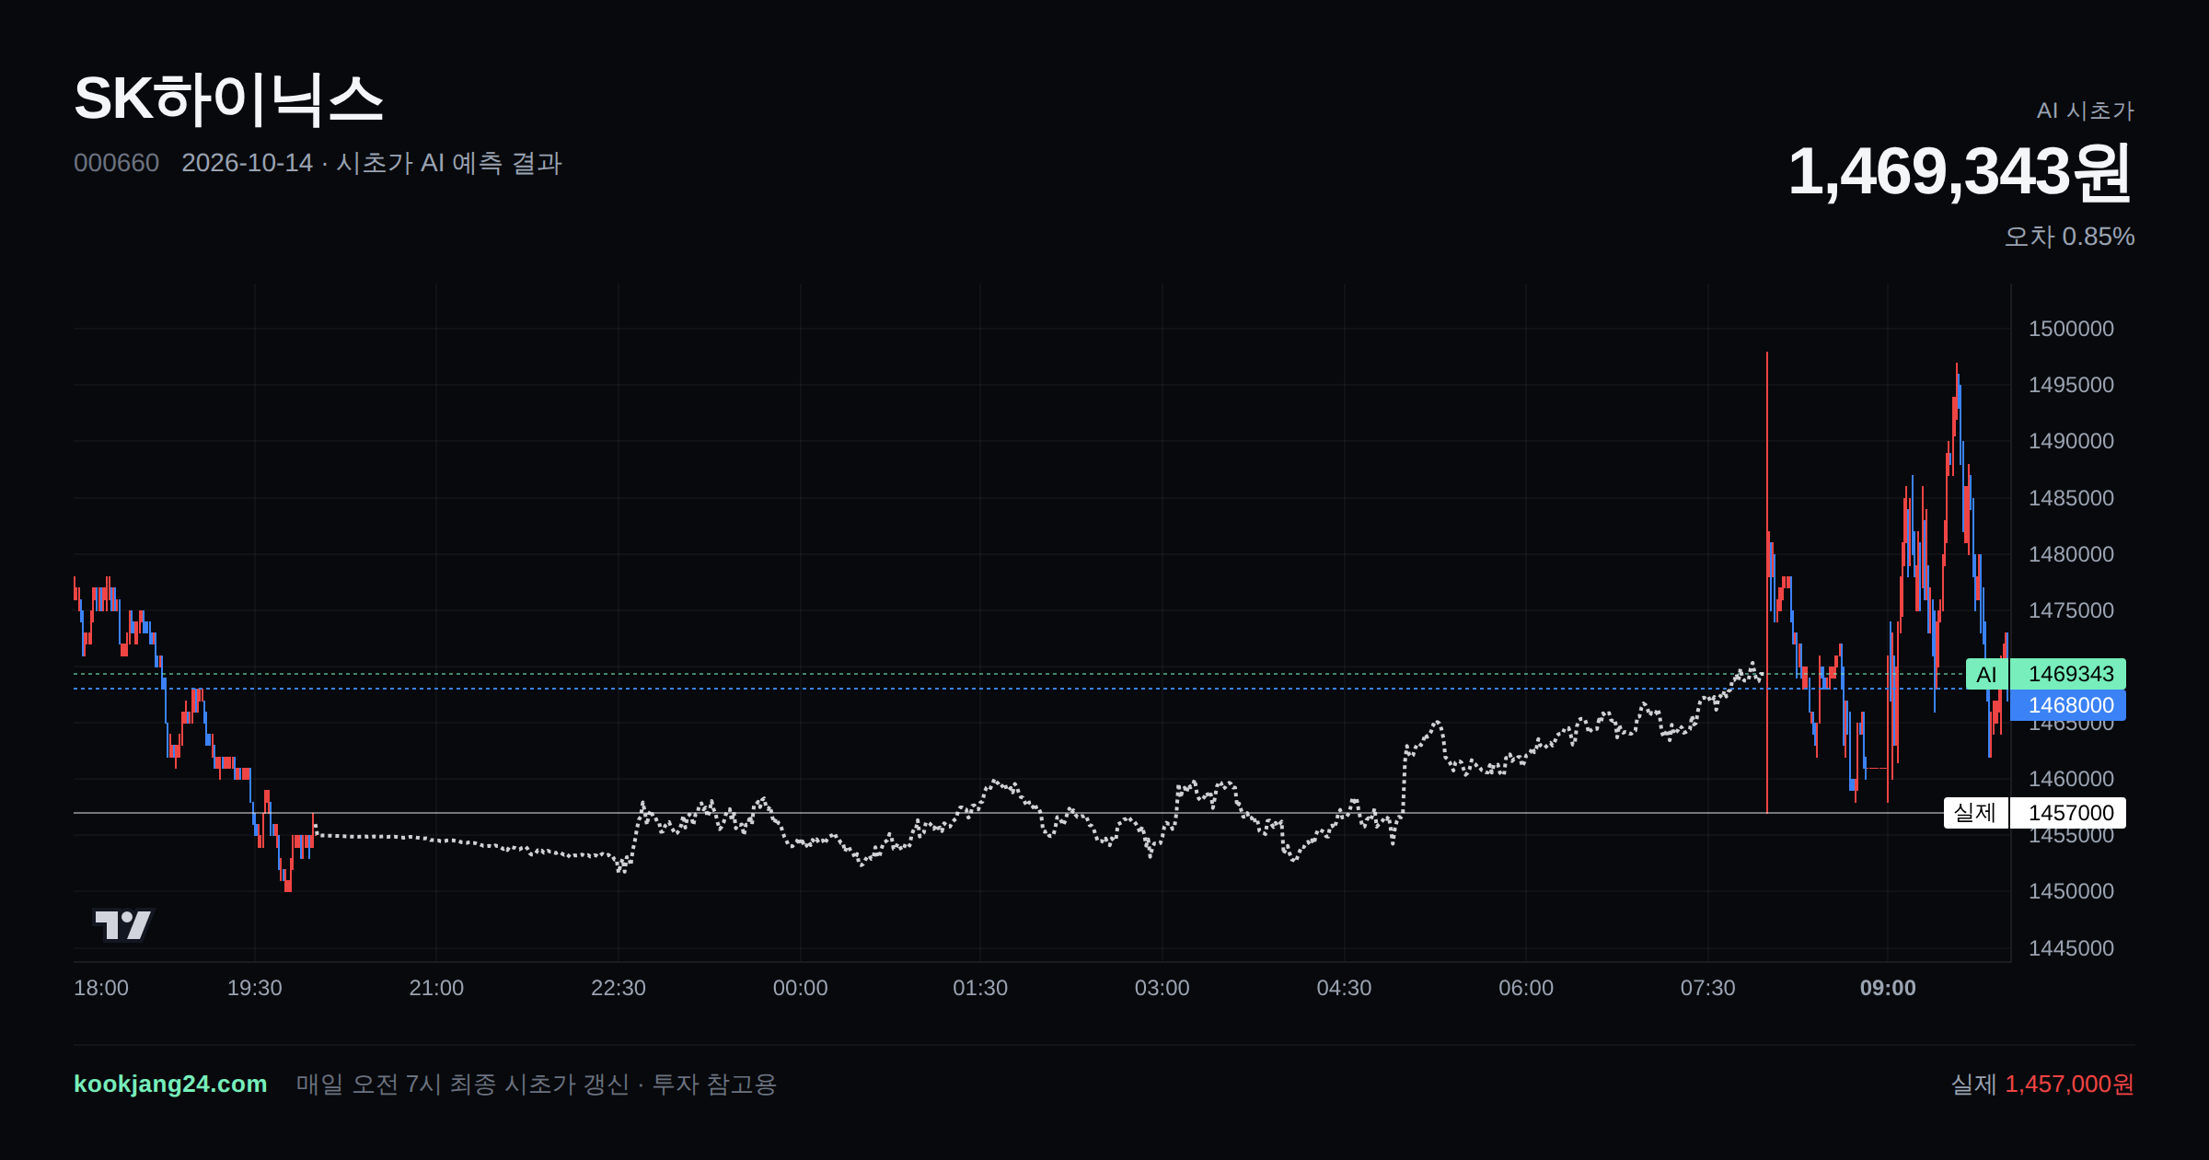
Task: Click the 오차 0.85% error text
Action: [2069, 237]
